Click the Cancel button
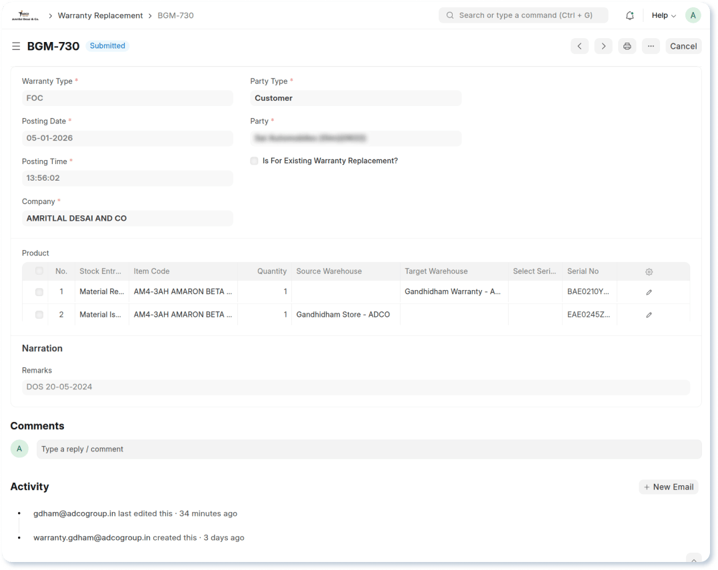The image size is (718, 570). click(x=683, y=46)
